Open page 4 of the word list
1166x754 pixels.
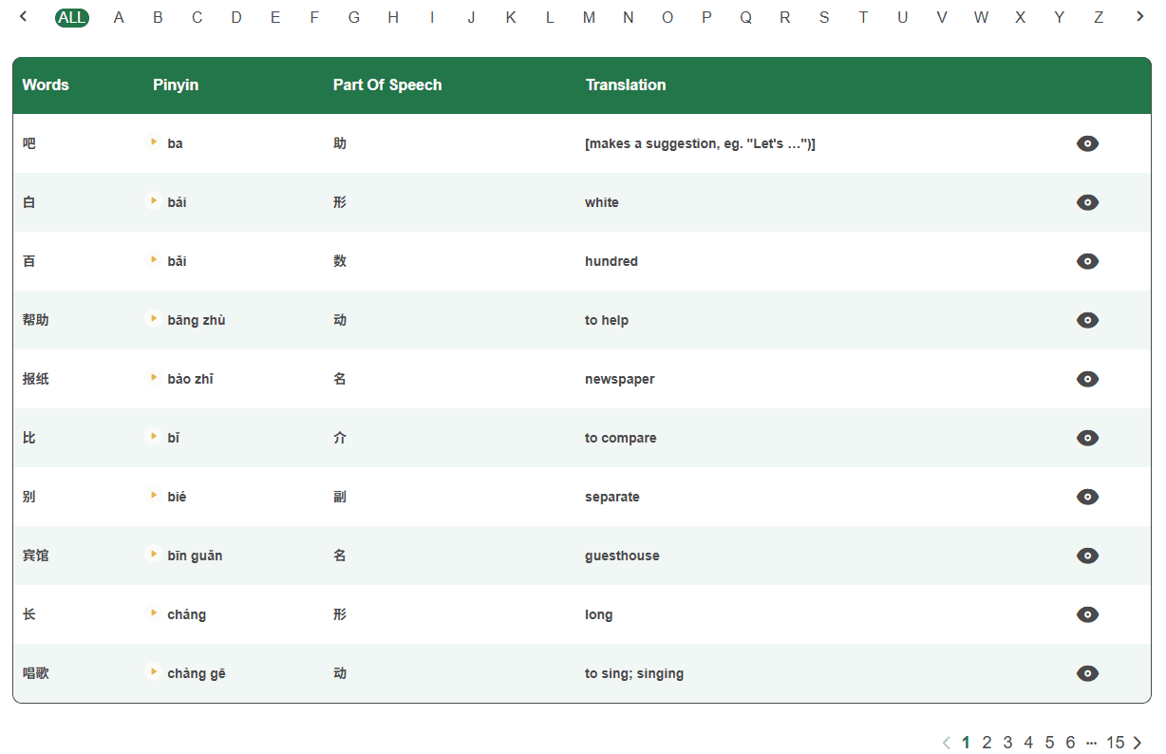click(1027, 743)
